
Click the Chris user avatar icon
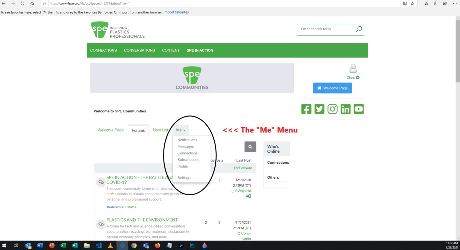(x=353, y=69)
